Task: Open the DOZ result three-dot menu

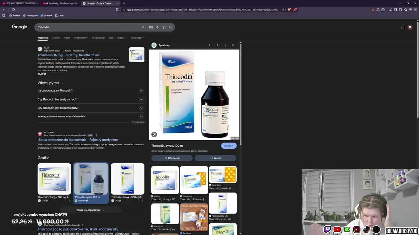Action: pos(87,51)
